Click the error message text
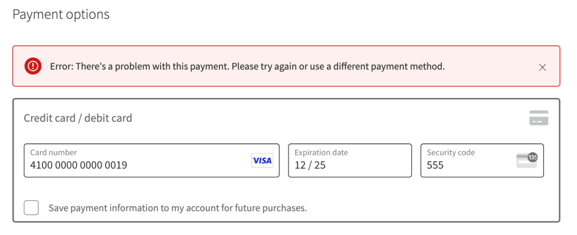 (x=247, y=67)
